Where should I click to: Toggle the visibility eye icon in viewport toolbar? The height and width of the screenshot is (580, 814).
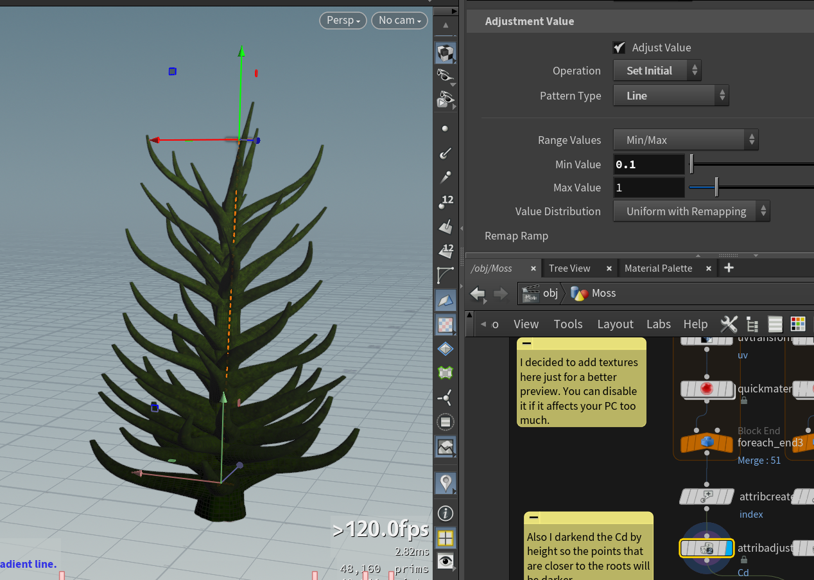(445, 561)
